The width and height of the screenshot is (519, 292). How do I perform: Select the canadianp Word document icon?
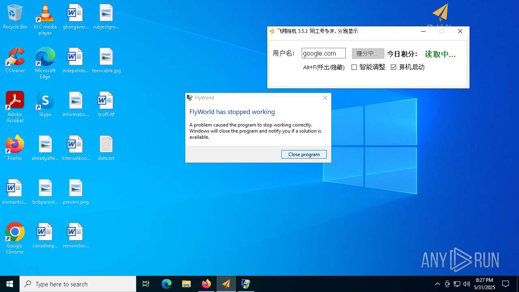click(x=45, y=236)
